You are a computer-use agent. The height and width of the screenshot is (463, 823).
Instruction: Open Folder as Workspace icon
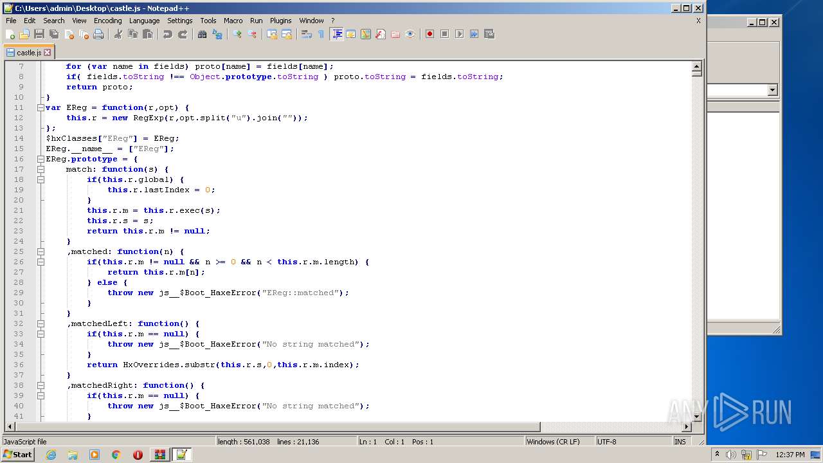[395, 34]
